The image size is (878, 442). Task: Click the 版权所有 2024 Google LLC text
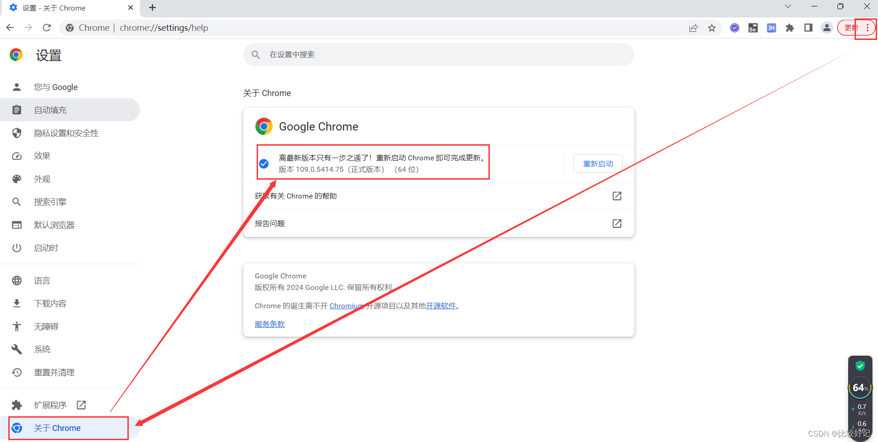[324, 288]
